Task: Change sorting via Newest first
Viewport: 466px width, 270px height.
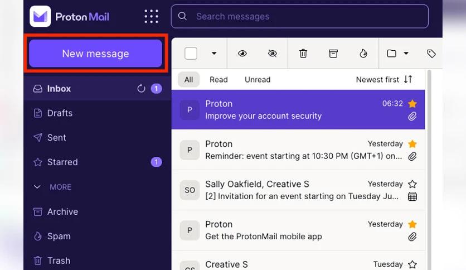Action: point(384,80)
